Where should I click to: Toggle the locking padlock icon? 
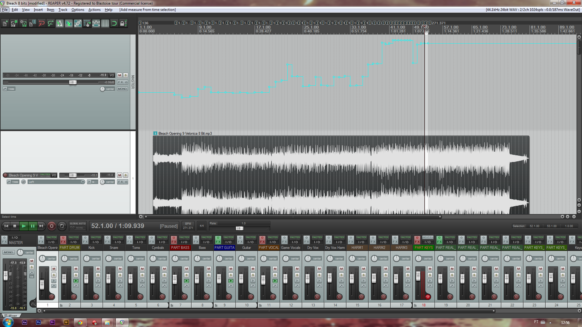(123, 23)
